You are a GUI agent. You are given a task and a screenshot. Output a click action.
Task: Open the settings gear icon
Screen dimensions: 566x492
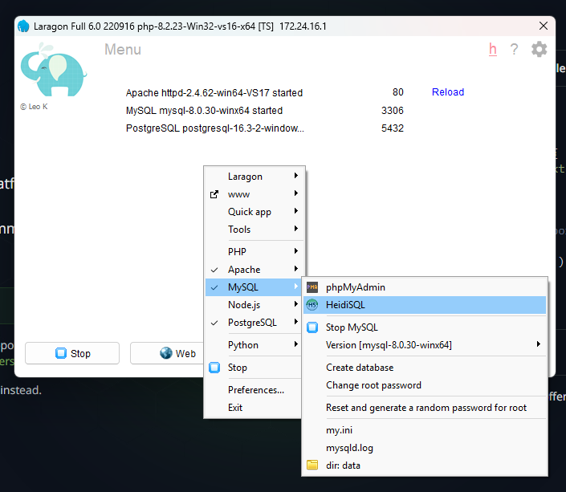[x=539, y=49]
